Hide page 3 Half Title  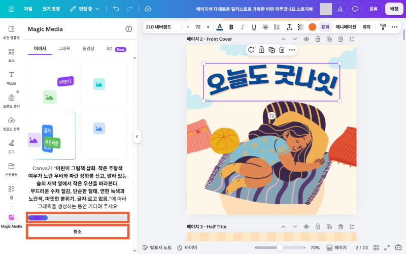click(x=307, y=227)
